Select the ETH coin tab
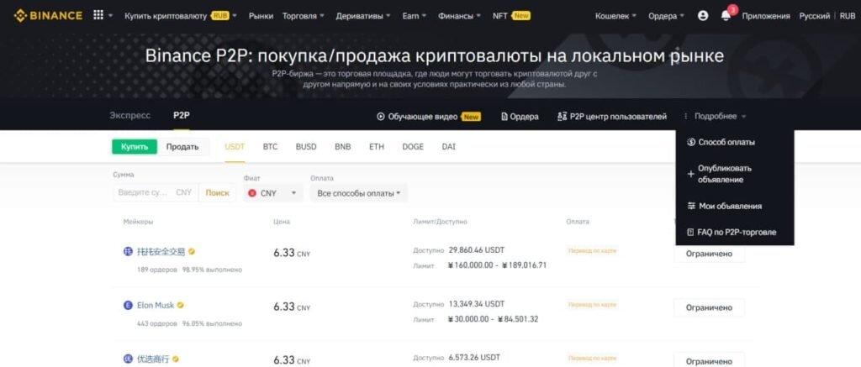The image size is (861, 367). (376, 146)
